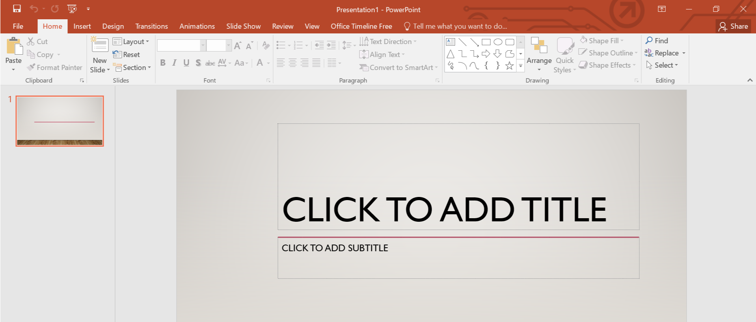This screenshot has width=756, height=322.
Task: Click the Save icon in the quick access toolbar
Action: point(17,9)
